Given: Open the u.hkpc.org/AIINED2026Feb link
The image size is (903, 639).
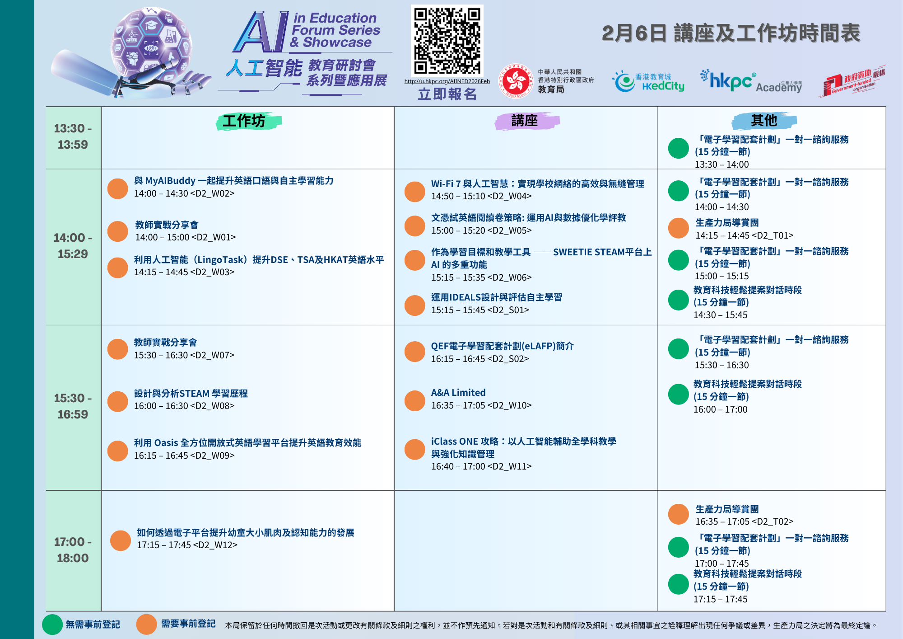Looking at the screenshot, I should 447,81.
